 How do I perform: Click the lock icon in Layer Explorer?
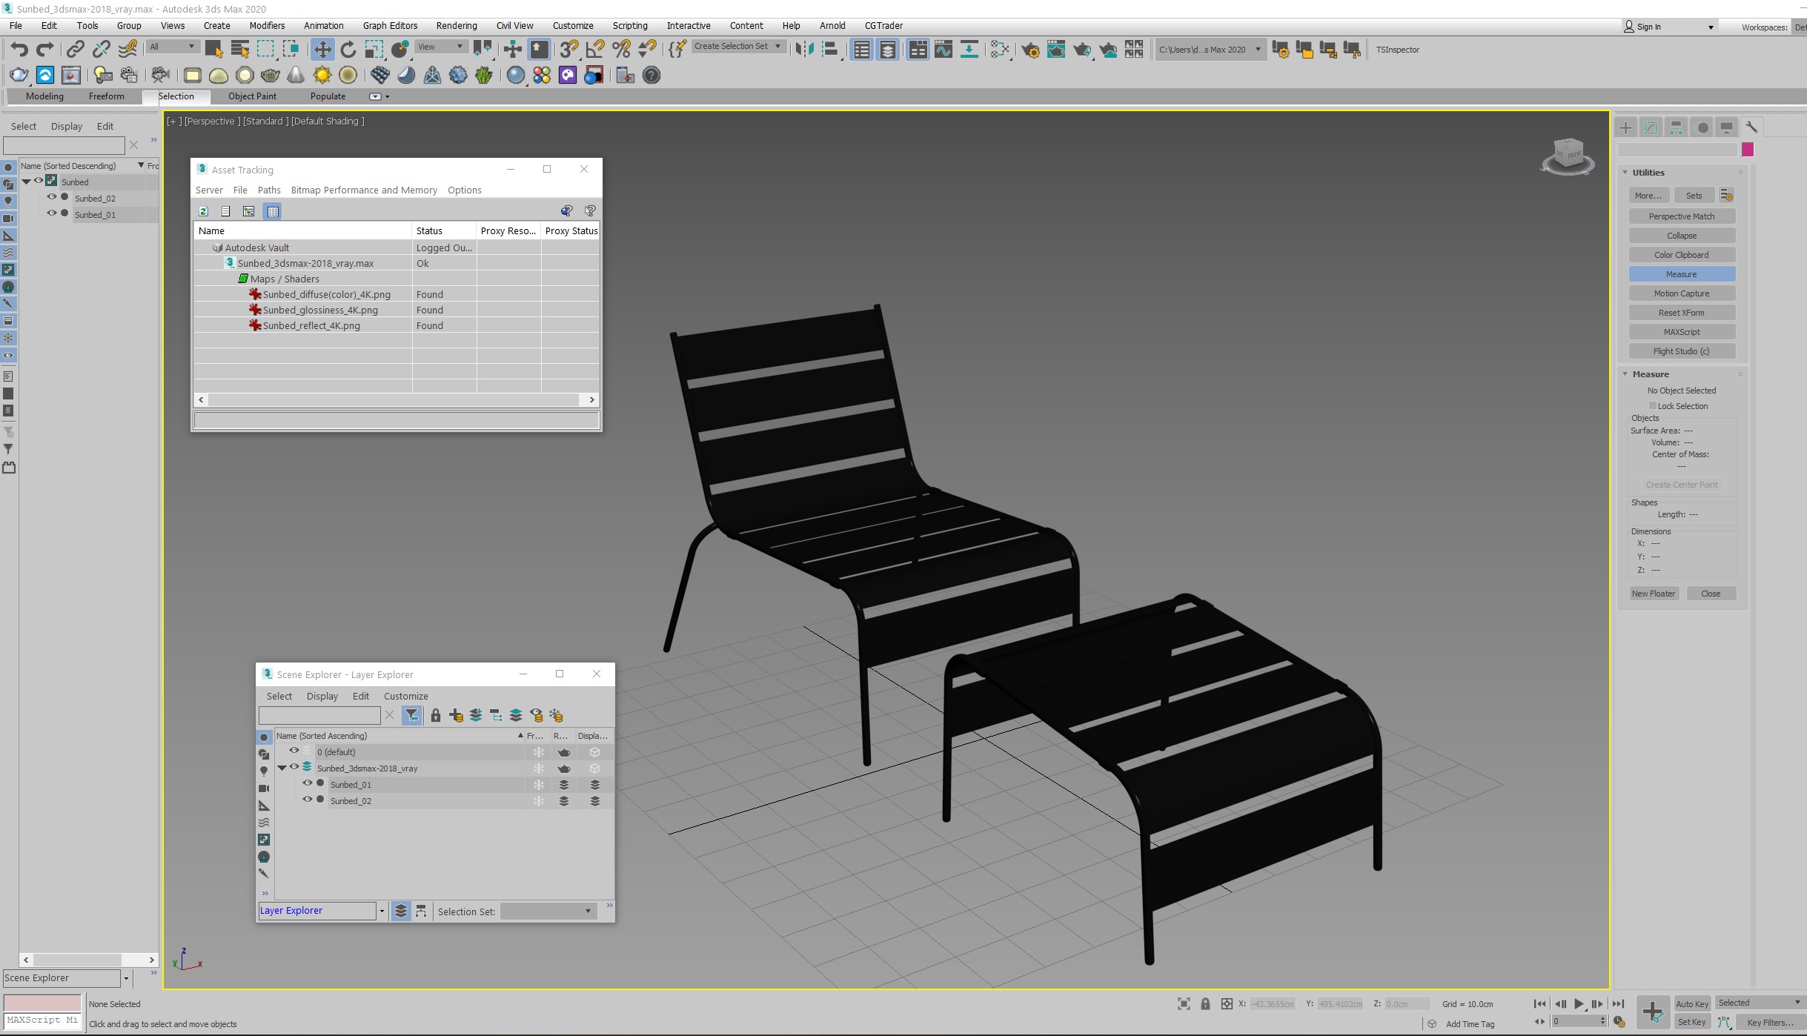click(x=436, y=715)
